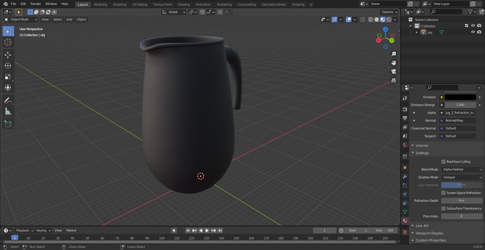This screenshot has height=250, width=485.
Task: Open the Render properties tab
Action: [405, 109]
